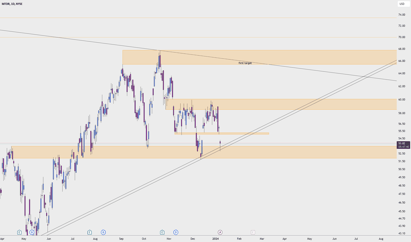
Task: Select the orange zone containing 'first target'
Action: click(259, 57)
